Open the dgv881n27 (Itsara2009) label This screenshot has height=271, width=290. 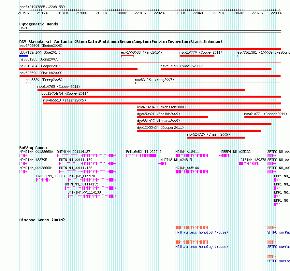tap(158, 121)
